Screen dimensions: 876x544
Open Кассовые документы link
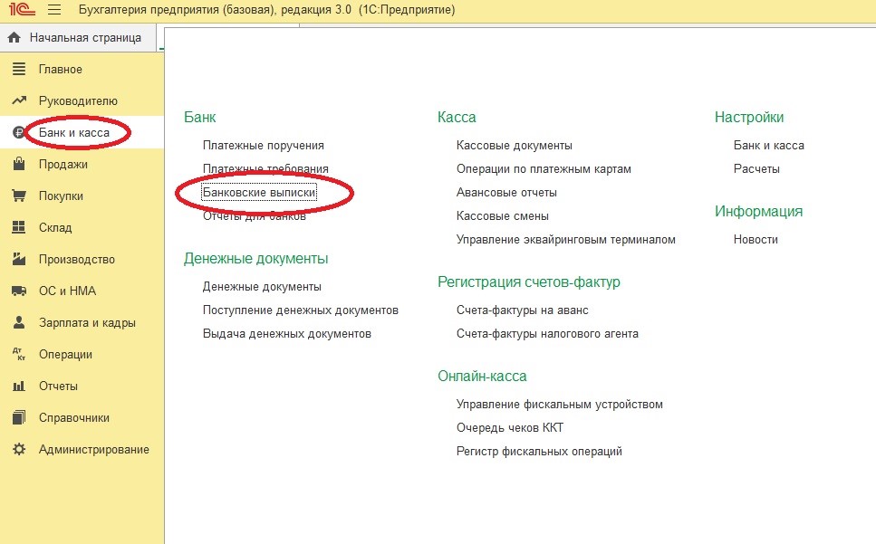click(x=514, y=146)
